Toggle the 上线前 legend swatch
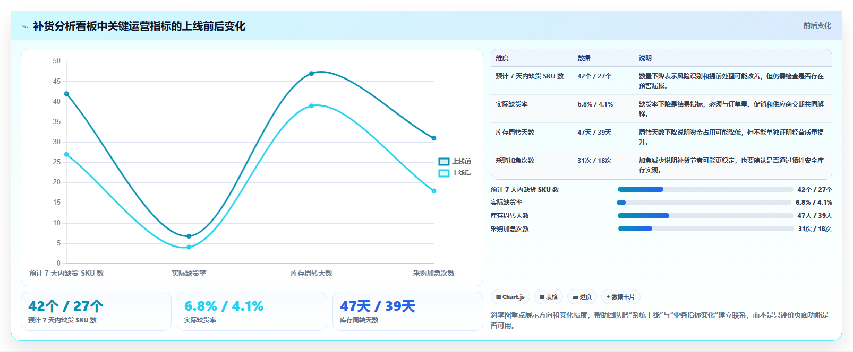Image resolution: width=853 pixels, height=352 pixels. [444, 161]
